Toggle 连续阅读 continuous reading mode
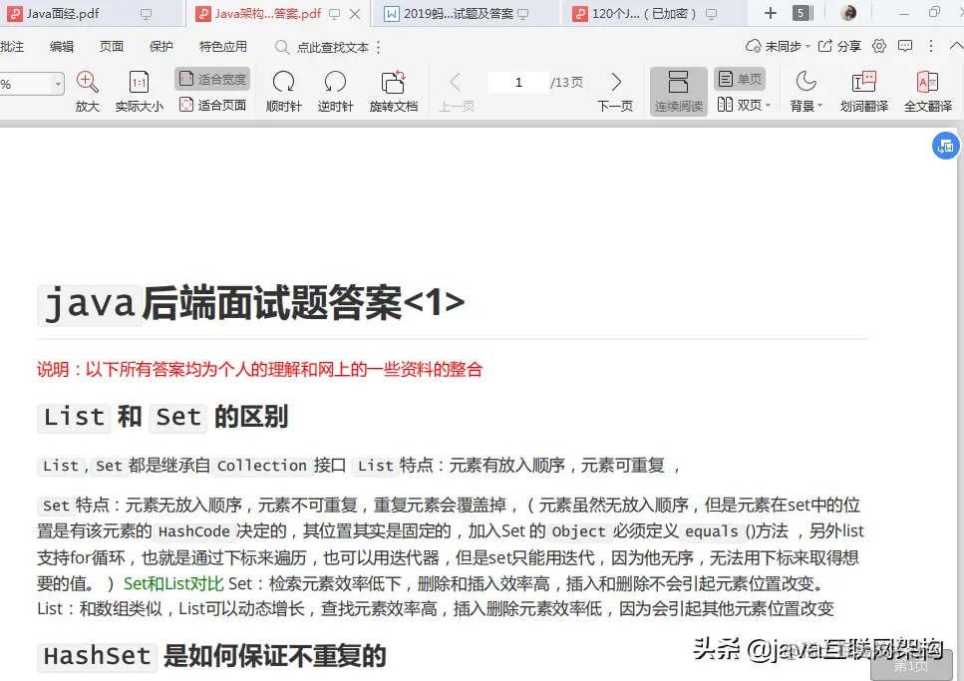964x681 pixels. click(679, 90)
